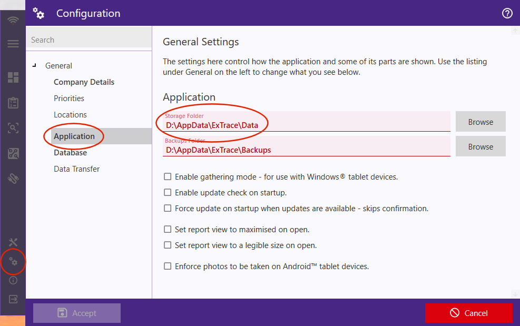The width and height of the screenshot is (520, 326).
Task: Click the Backups Folder path field
Action: click(307, 150)
